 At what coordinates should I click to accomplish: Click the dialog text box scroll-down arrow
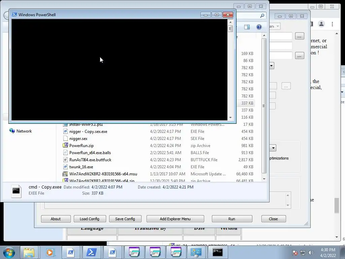[x=288, y=205]
